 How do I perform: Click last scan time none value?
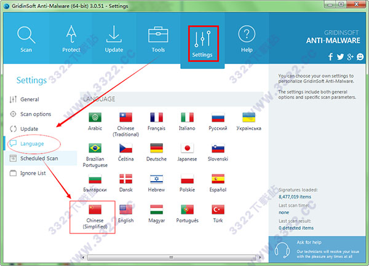coord(284,213)
